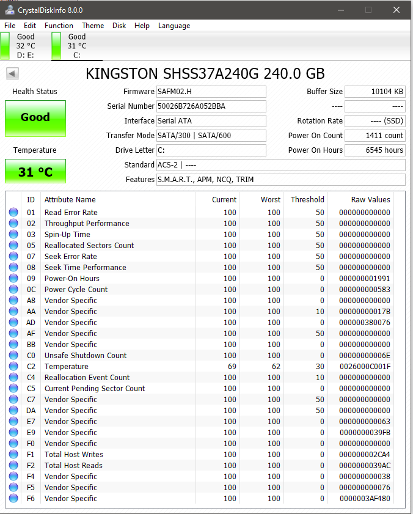Click the current value 69 in Temperature row

232,367
